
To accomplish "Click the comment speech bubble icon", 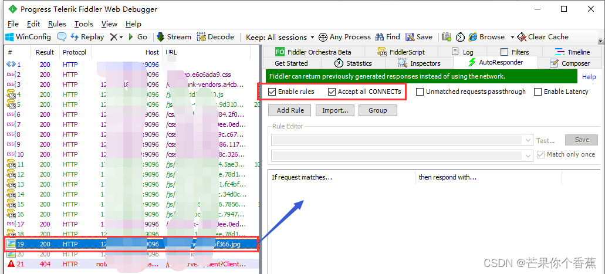I will coord(62,37).
